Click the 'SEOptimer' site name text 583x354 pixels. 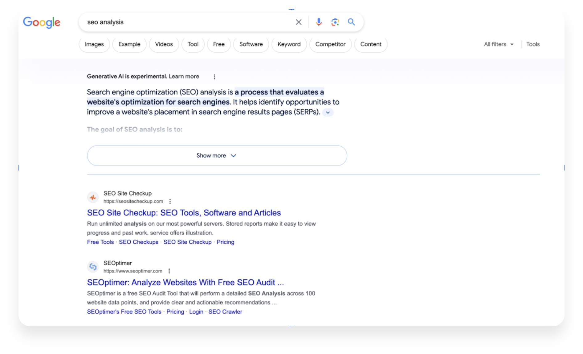pyautogui.click(x=118, y=263)
